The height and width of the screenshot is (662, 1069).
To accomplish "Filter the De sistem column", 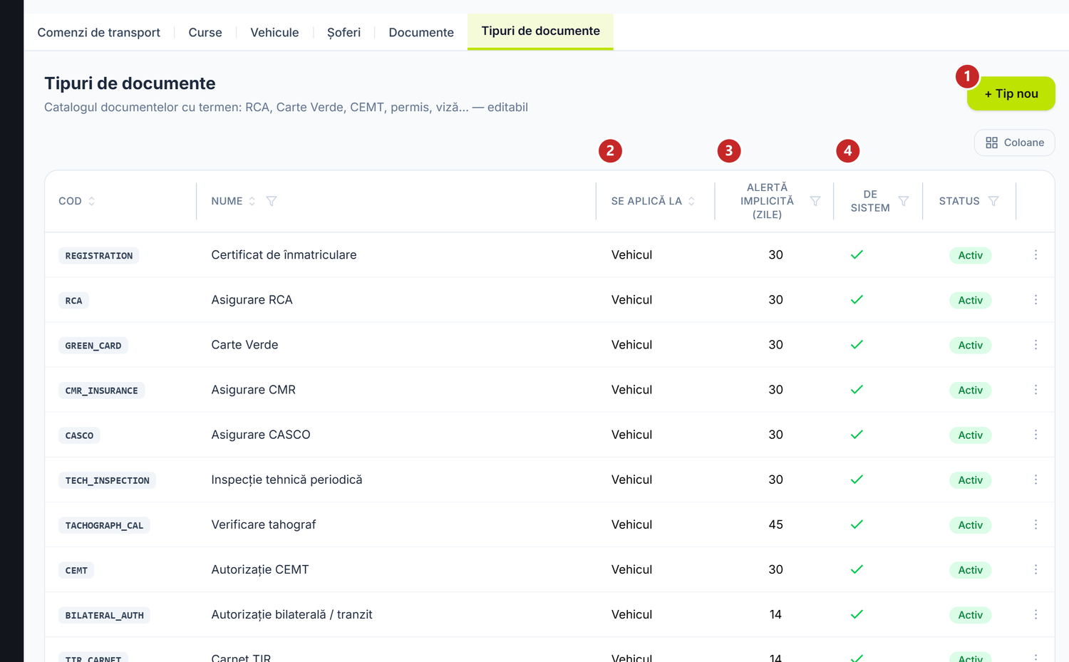I will 904,201.
